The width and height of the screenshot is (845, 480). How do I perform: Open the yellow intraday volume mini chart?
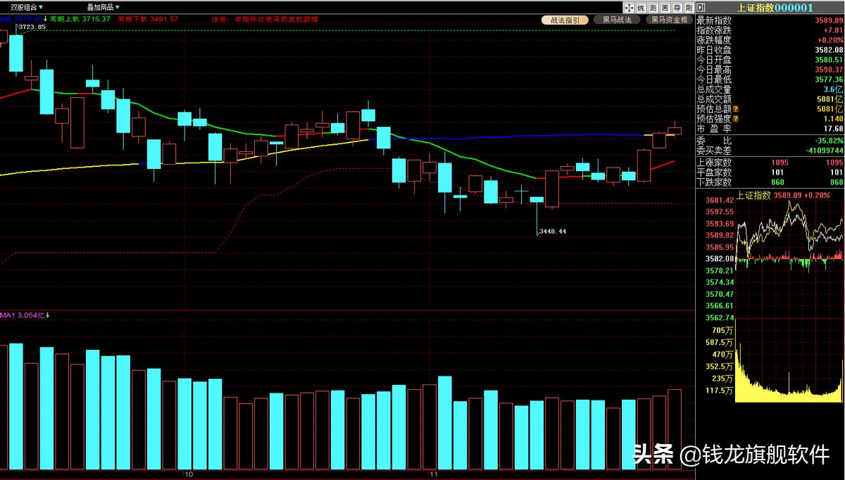(x=789, y=361)
